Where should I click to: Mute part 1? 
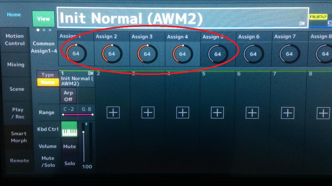point(69,147)
